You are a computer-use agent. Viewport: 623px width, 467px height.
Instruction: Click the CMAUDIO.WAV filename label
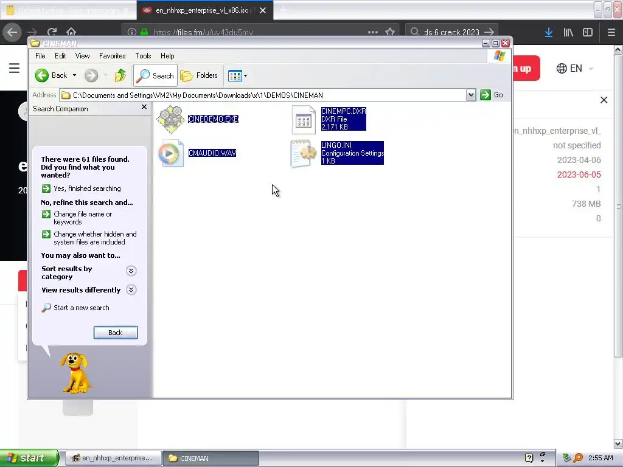[212, 153]
